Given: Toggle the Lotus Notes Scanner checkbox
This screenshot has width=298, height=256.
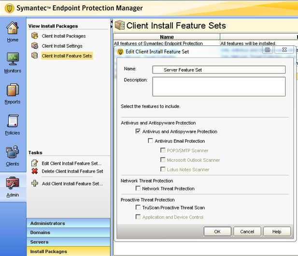Looking at the screenshot, I should tap(163, 169).
